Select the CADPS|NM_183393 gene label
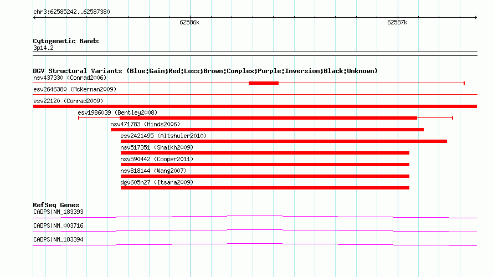The height and width of the screenshot is (277, 493). 59,212
